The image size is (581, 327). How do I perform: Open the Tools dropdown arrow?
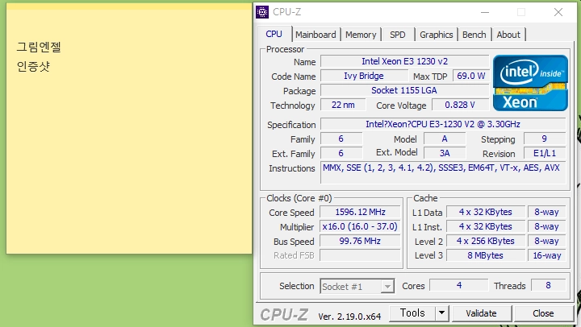tap(441, 313)
